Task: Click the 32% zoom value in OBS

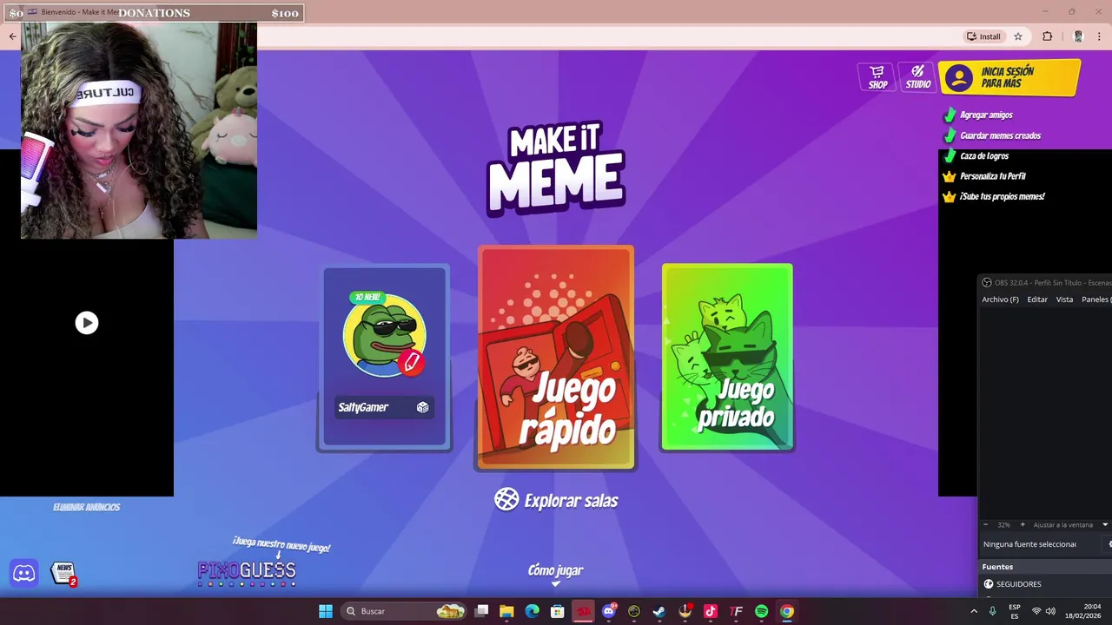Action: [1003, 524]
